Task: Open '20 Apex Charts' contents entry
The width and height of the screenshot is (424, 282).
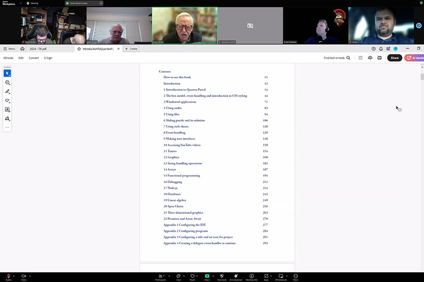Action: pyautogui.click(x=173, y=206)
